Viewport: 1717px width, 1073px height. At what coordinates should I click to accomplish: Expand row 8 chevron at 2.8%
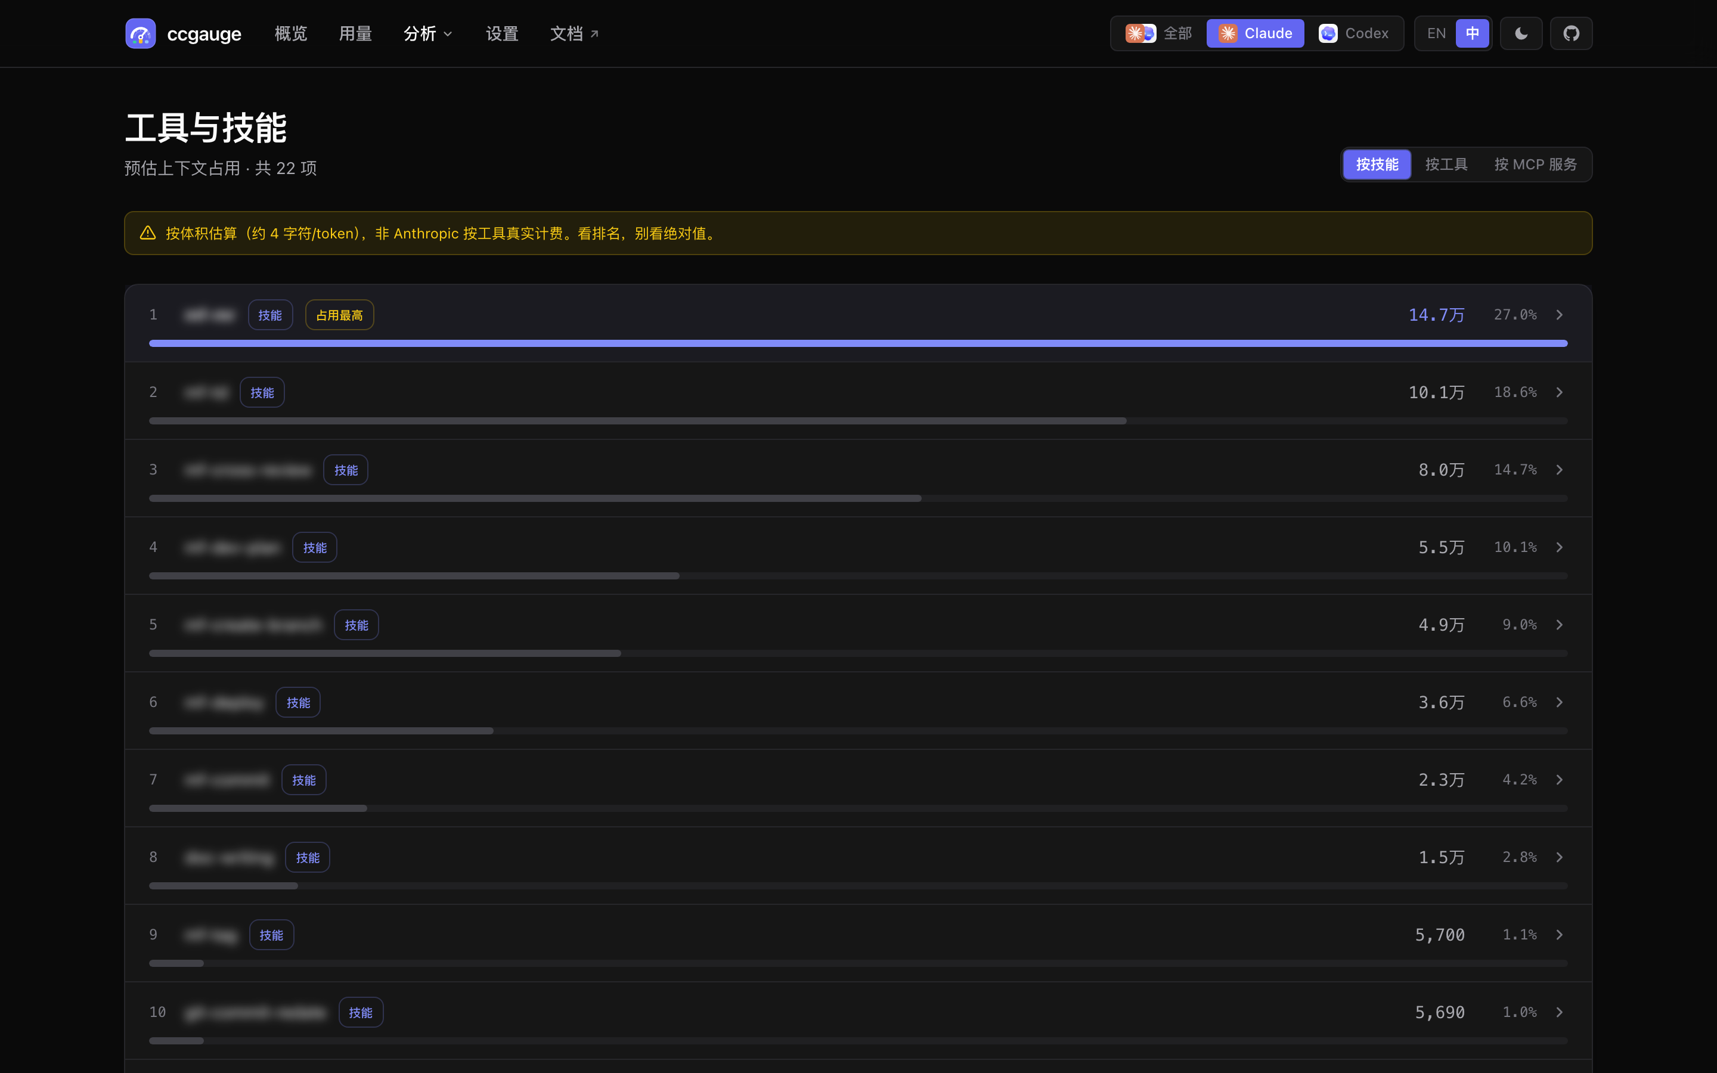click(1560, 857)
